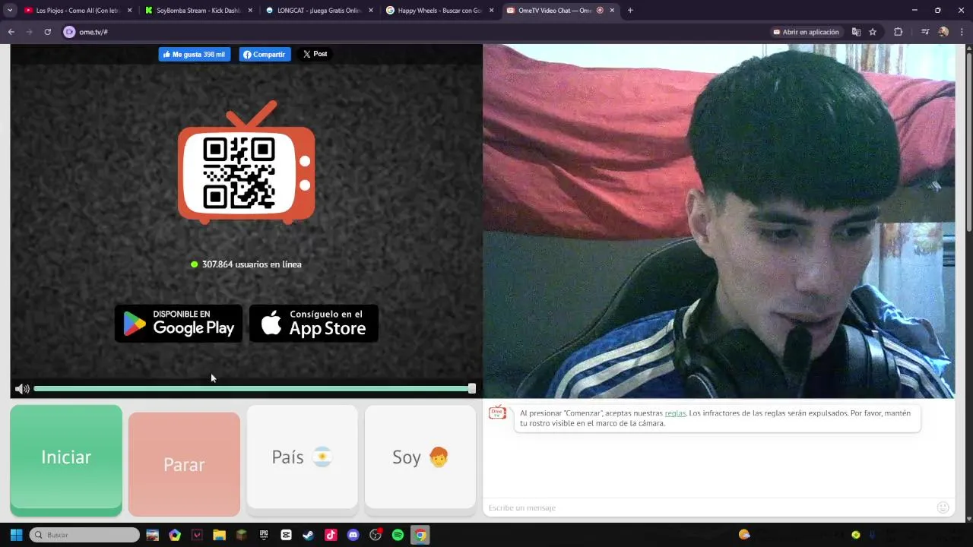Screen dimensions: 973x547
Task: Click the taskbar Buscar search box
Action: (84, 535)
